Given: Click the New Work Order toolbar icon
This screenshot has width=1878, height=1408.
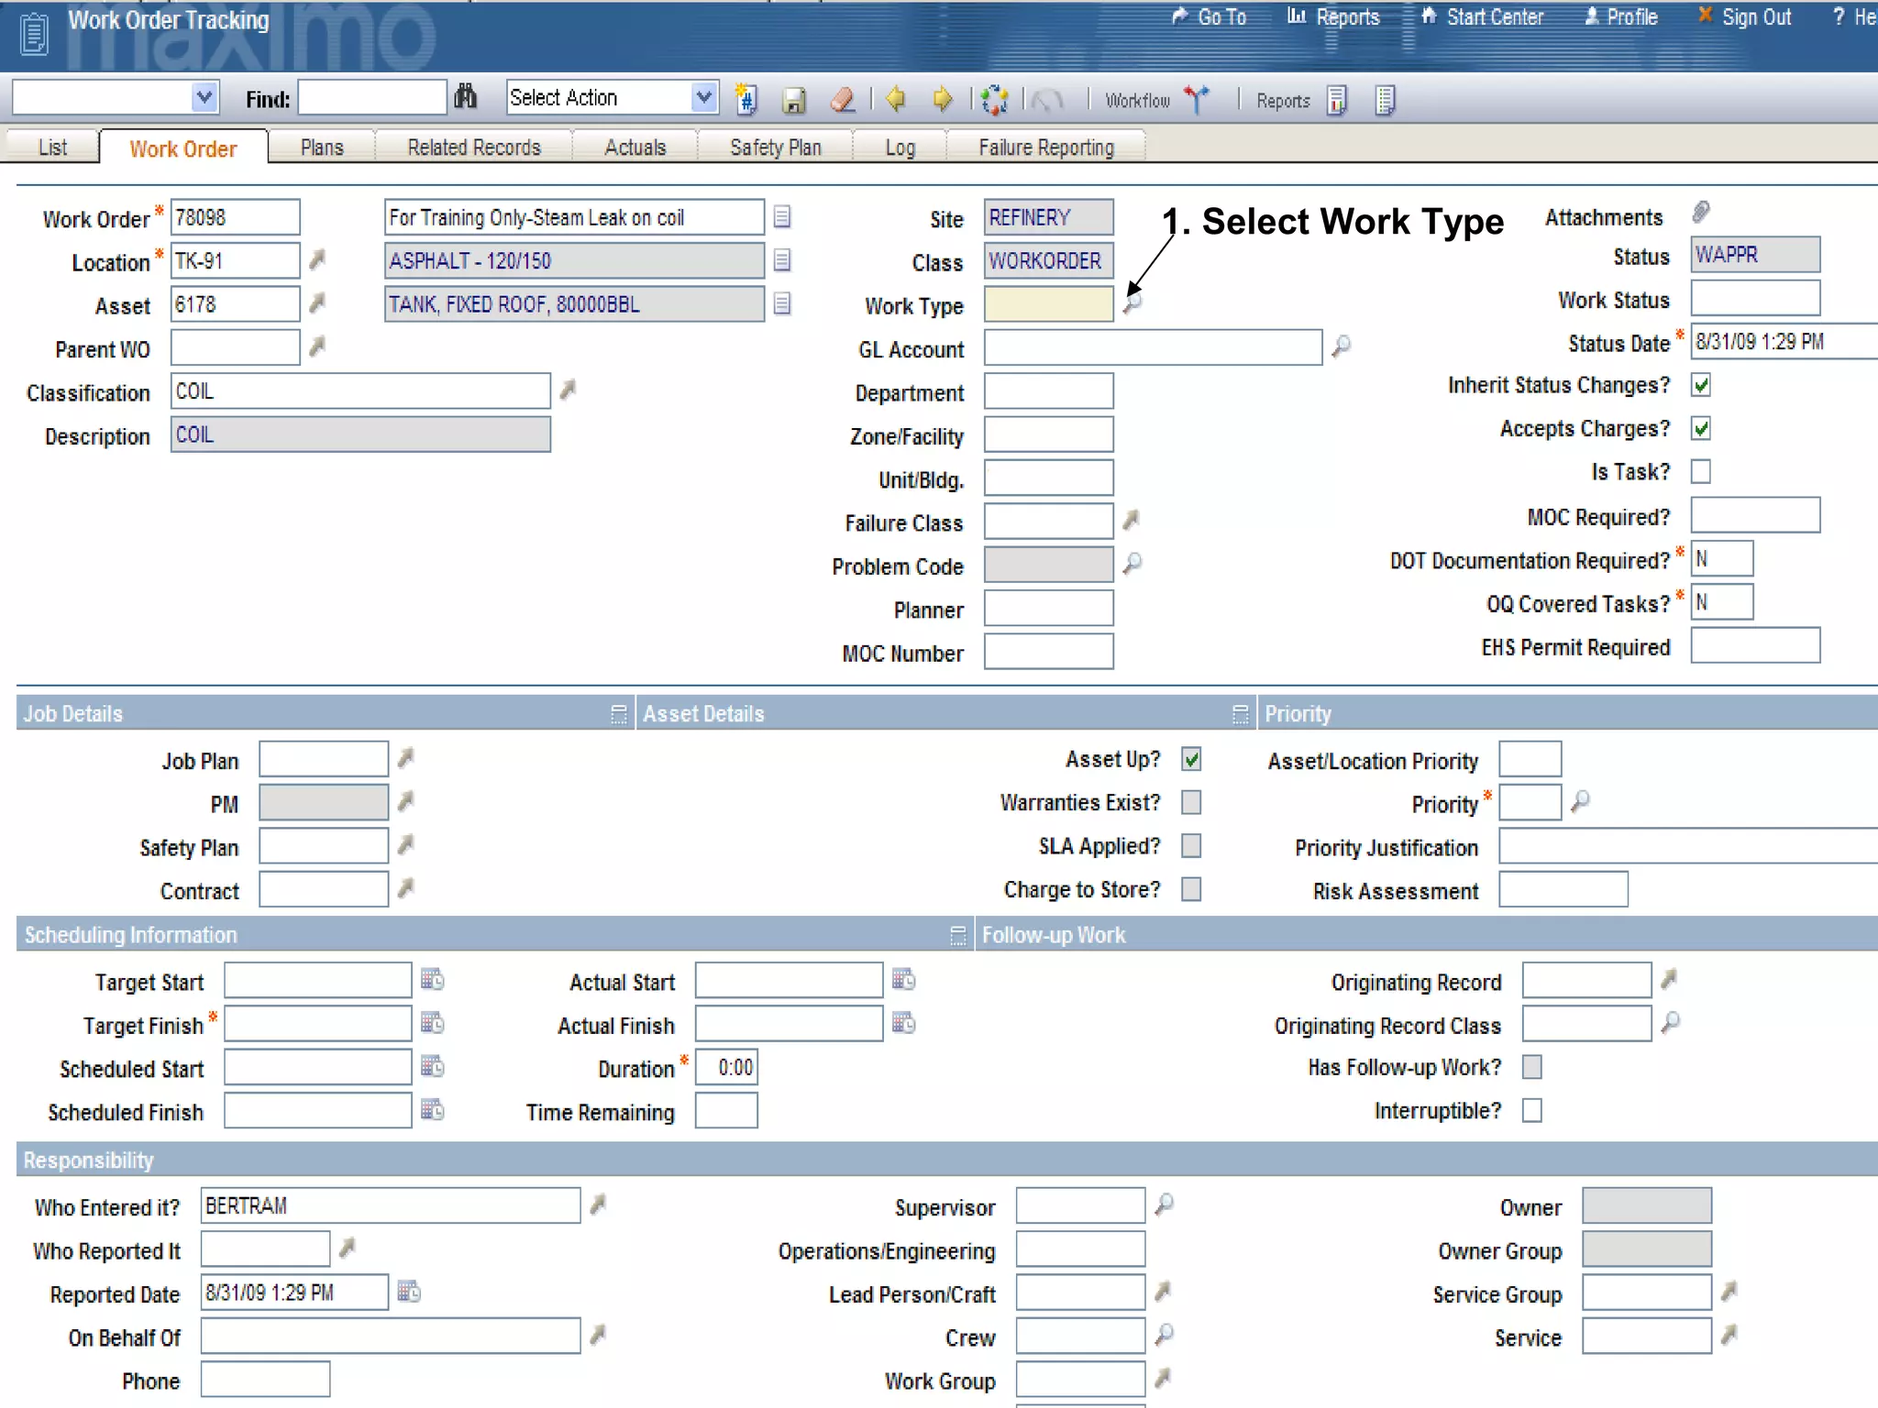Looking at the screenshot, I should tap(746, 99).
